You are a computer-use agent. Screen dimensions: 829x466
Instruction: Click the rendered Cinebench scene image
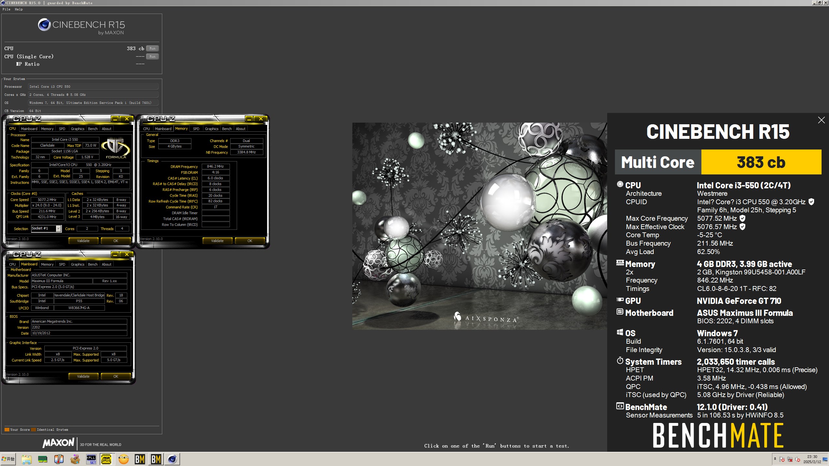[x=480, y=226]
